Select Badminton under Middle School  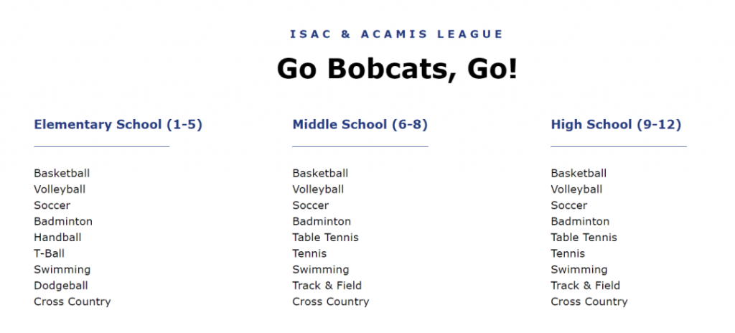[322, 221]
